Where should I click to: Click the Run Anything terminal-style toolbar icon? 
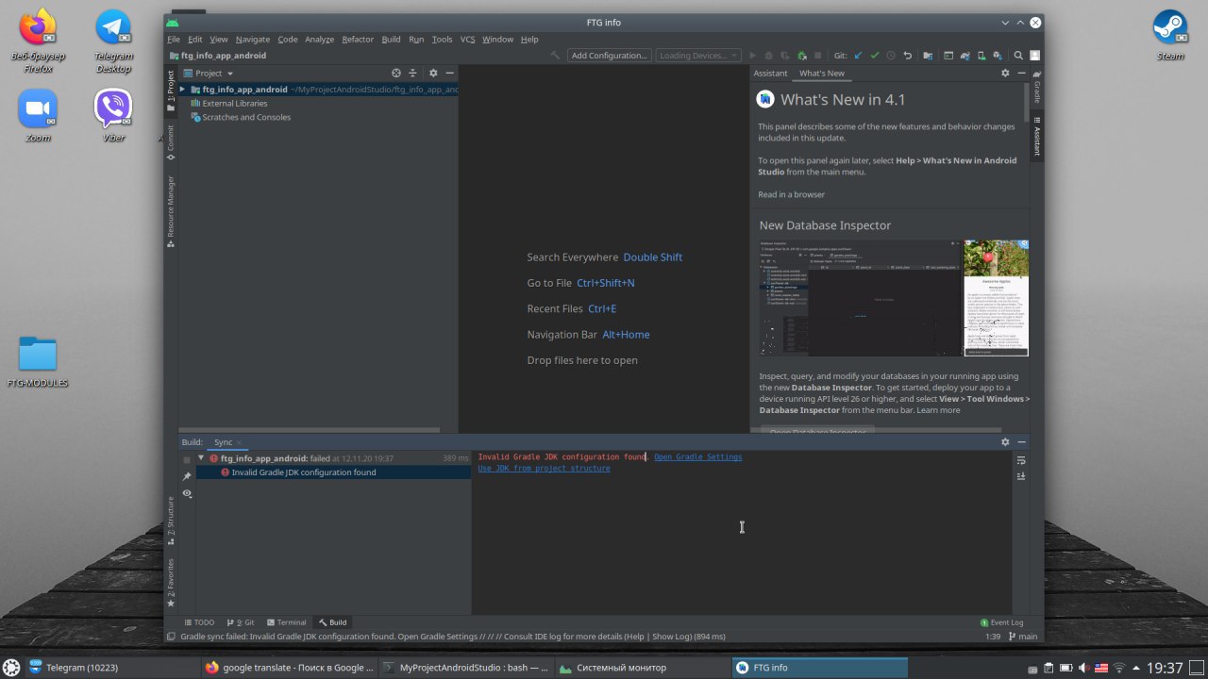pyautogui.click(x=948, y=56)
